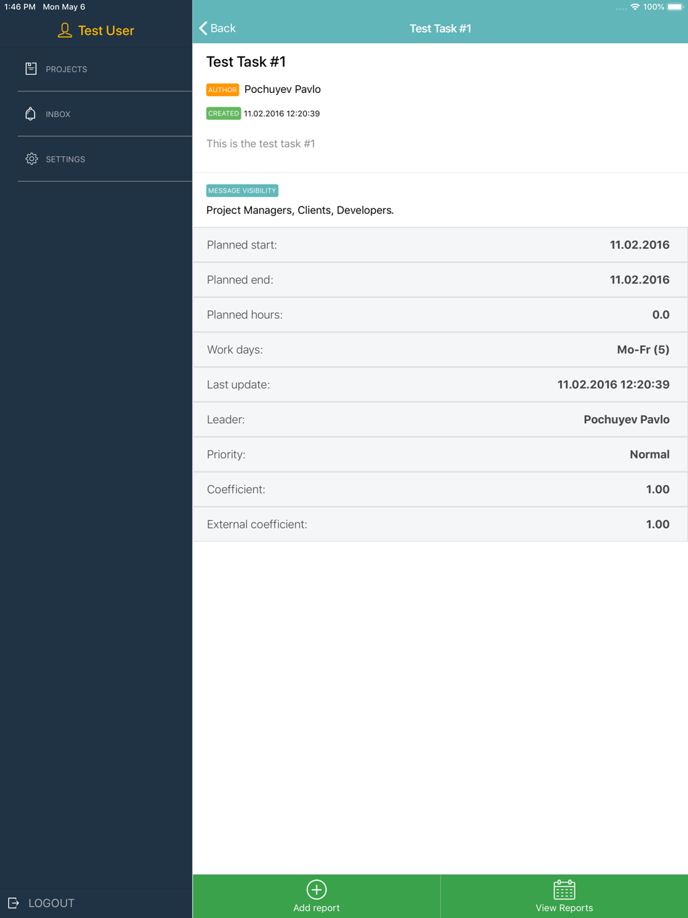Click the orange AUTHOR badge
The image size is (688, 918).
(222, 89)
